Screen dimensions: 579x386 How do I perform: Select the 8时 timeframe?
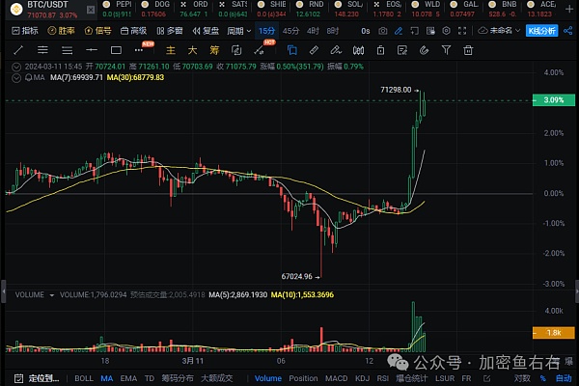tap(333, 31)
